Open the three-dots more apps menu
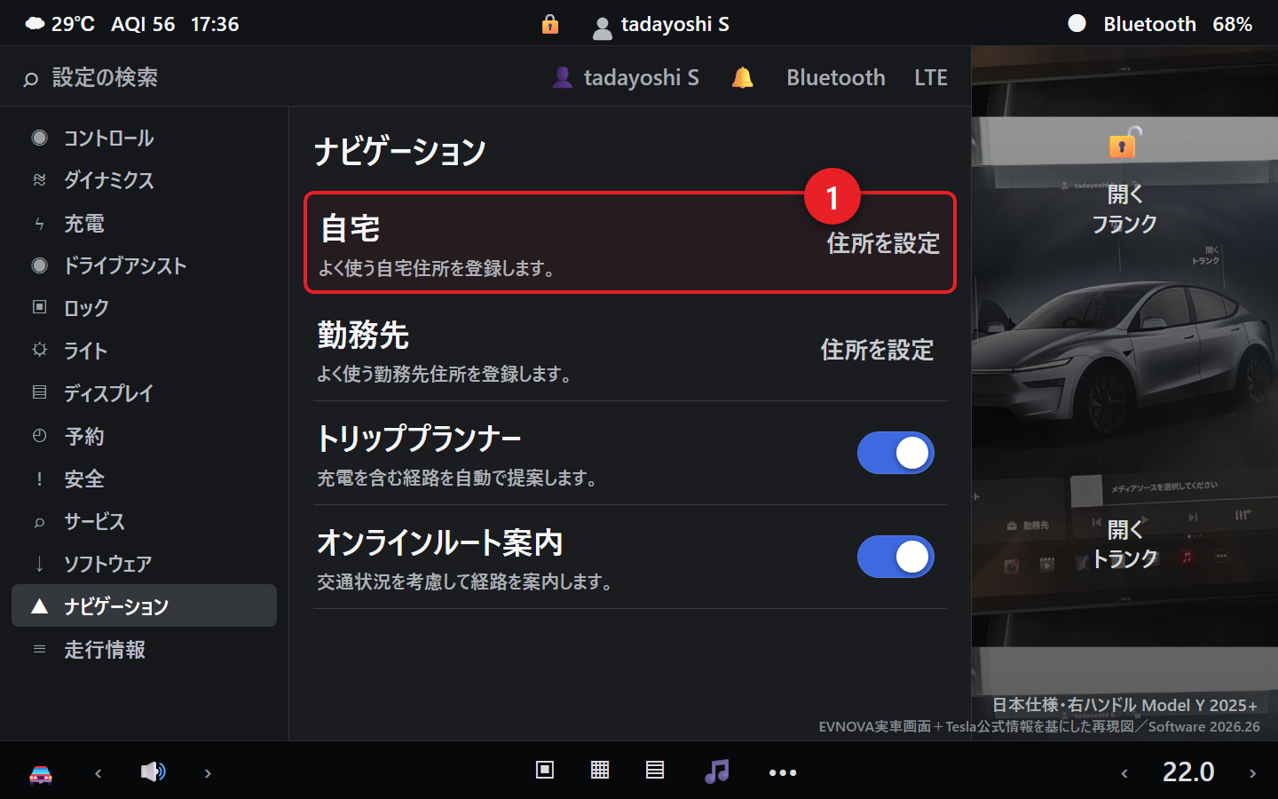The height and width of the screenshot is (799, 1278). pos(782,772)
